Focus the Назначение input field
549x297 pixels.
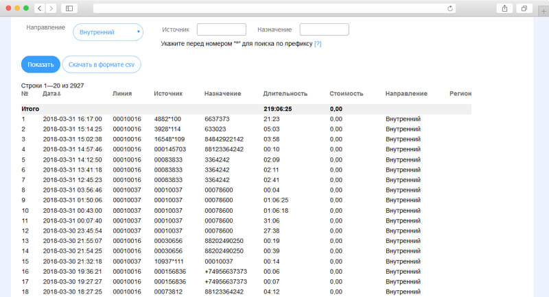tap(324, 29)
